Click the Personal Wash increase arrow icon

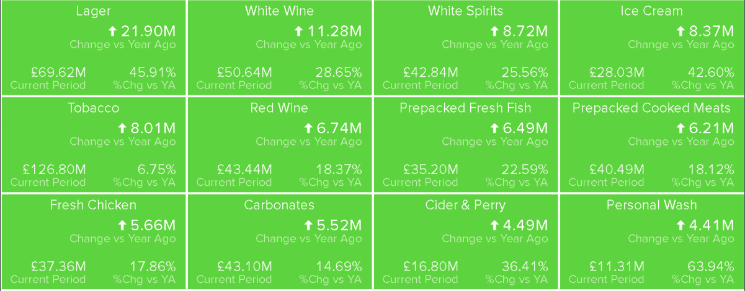click(680, 225)
